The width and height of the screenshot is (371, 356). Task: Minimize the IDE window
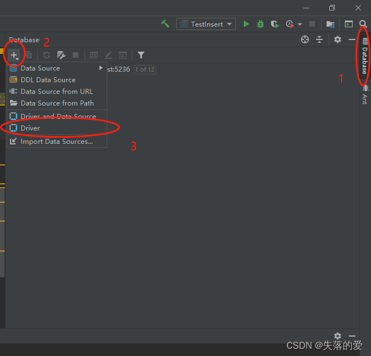pos(306,8)
